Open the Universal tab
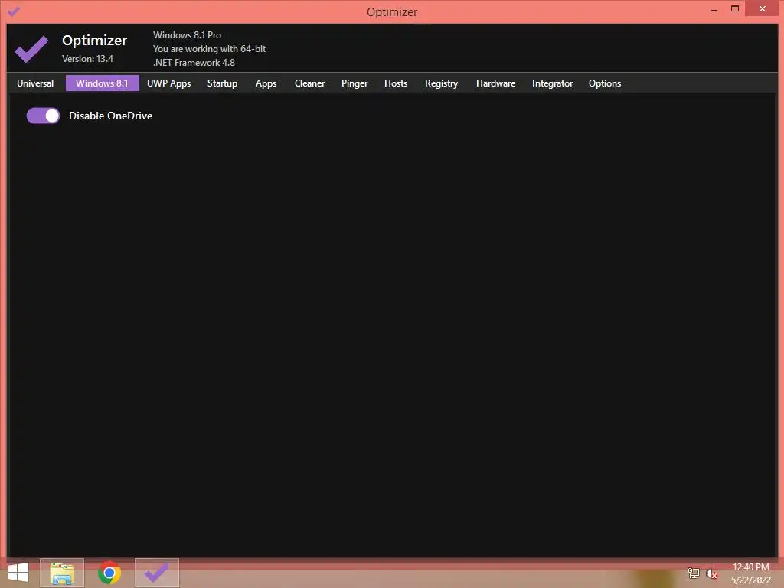This screenshot has height=588, width=784. 35,83
